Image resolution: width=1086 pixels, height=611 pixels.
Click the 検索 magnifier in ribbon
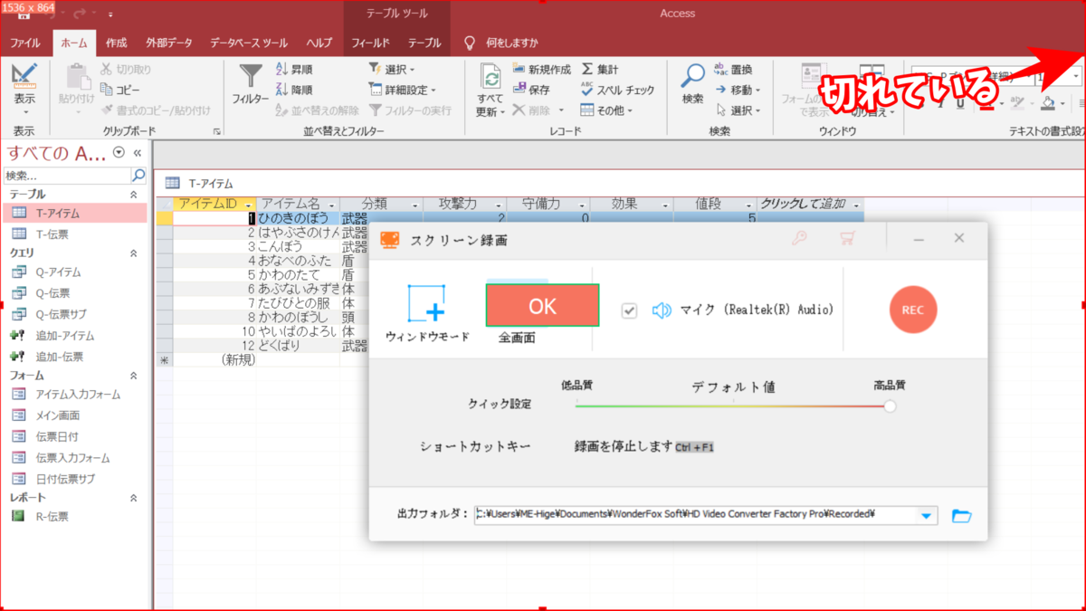(x=693, y=76)
